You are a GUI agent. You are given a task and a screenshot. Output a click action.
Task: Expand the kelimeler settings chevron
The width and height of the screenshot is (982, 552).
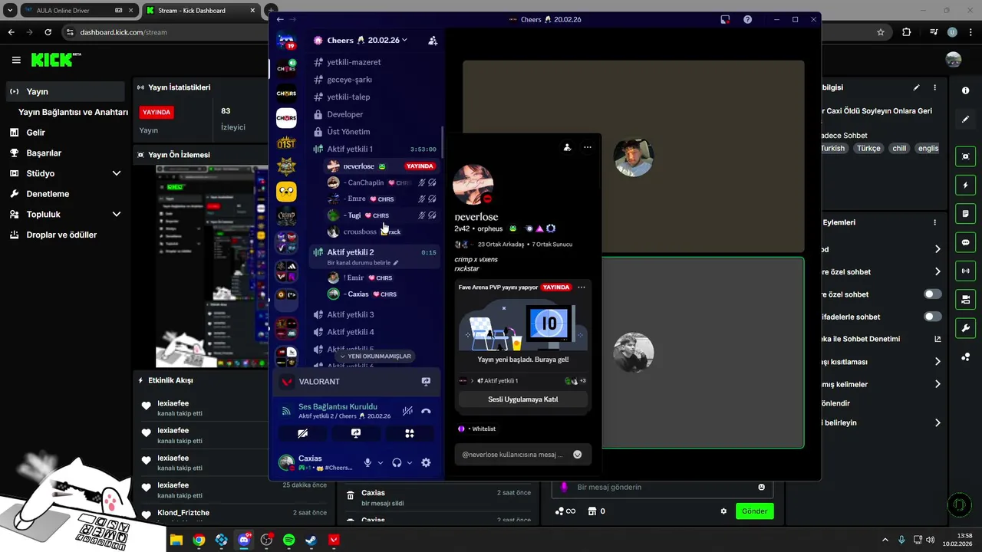click(x=938, y=384)
